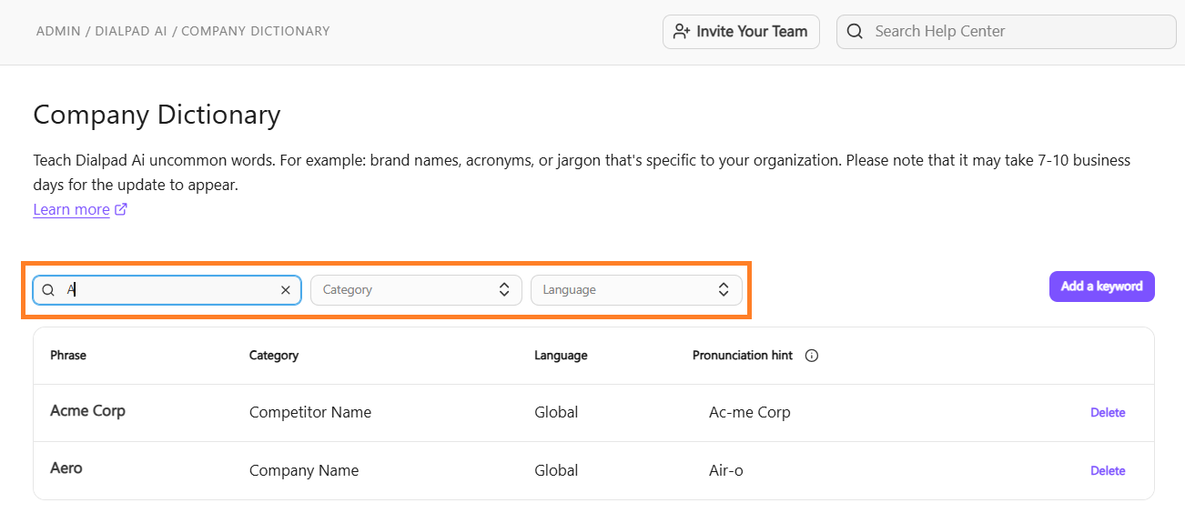
Task: Click the Competitor Name category cell
Action: pyautogui.click(x=310, y=412)
